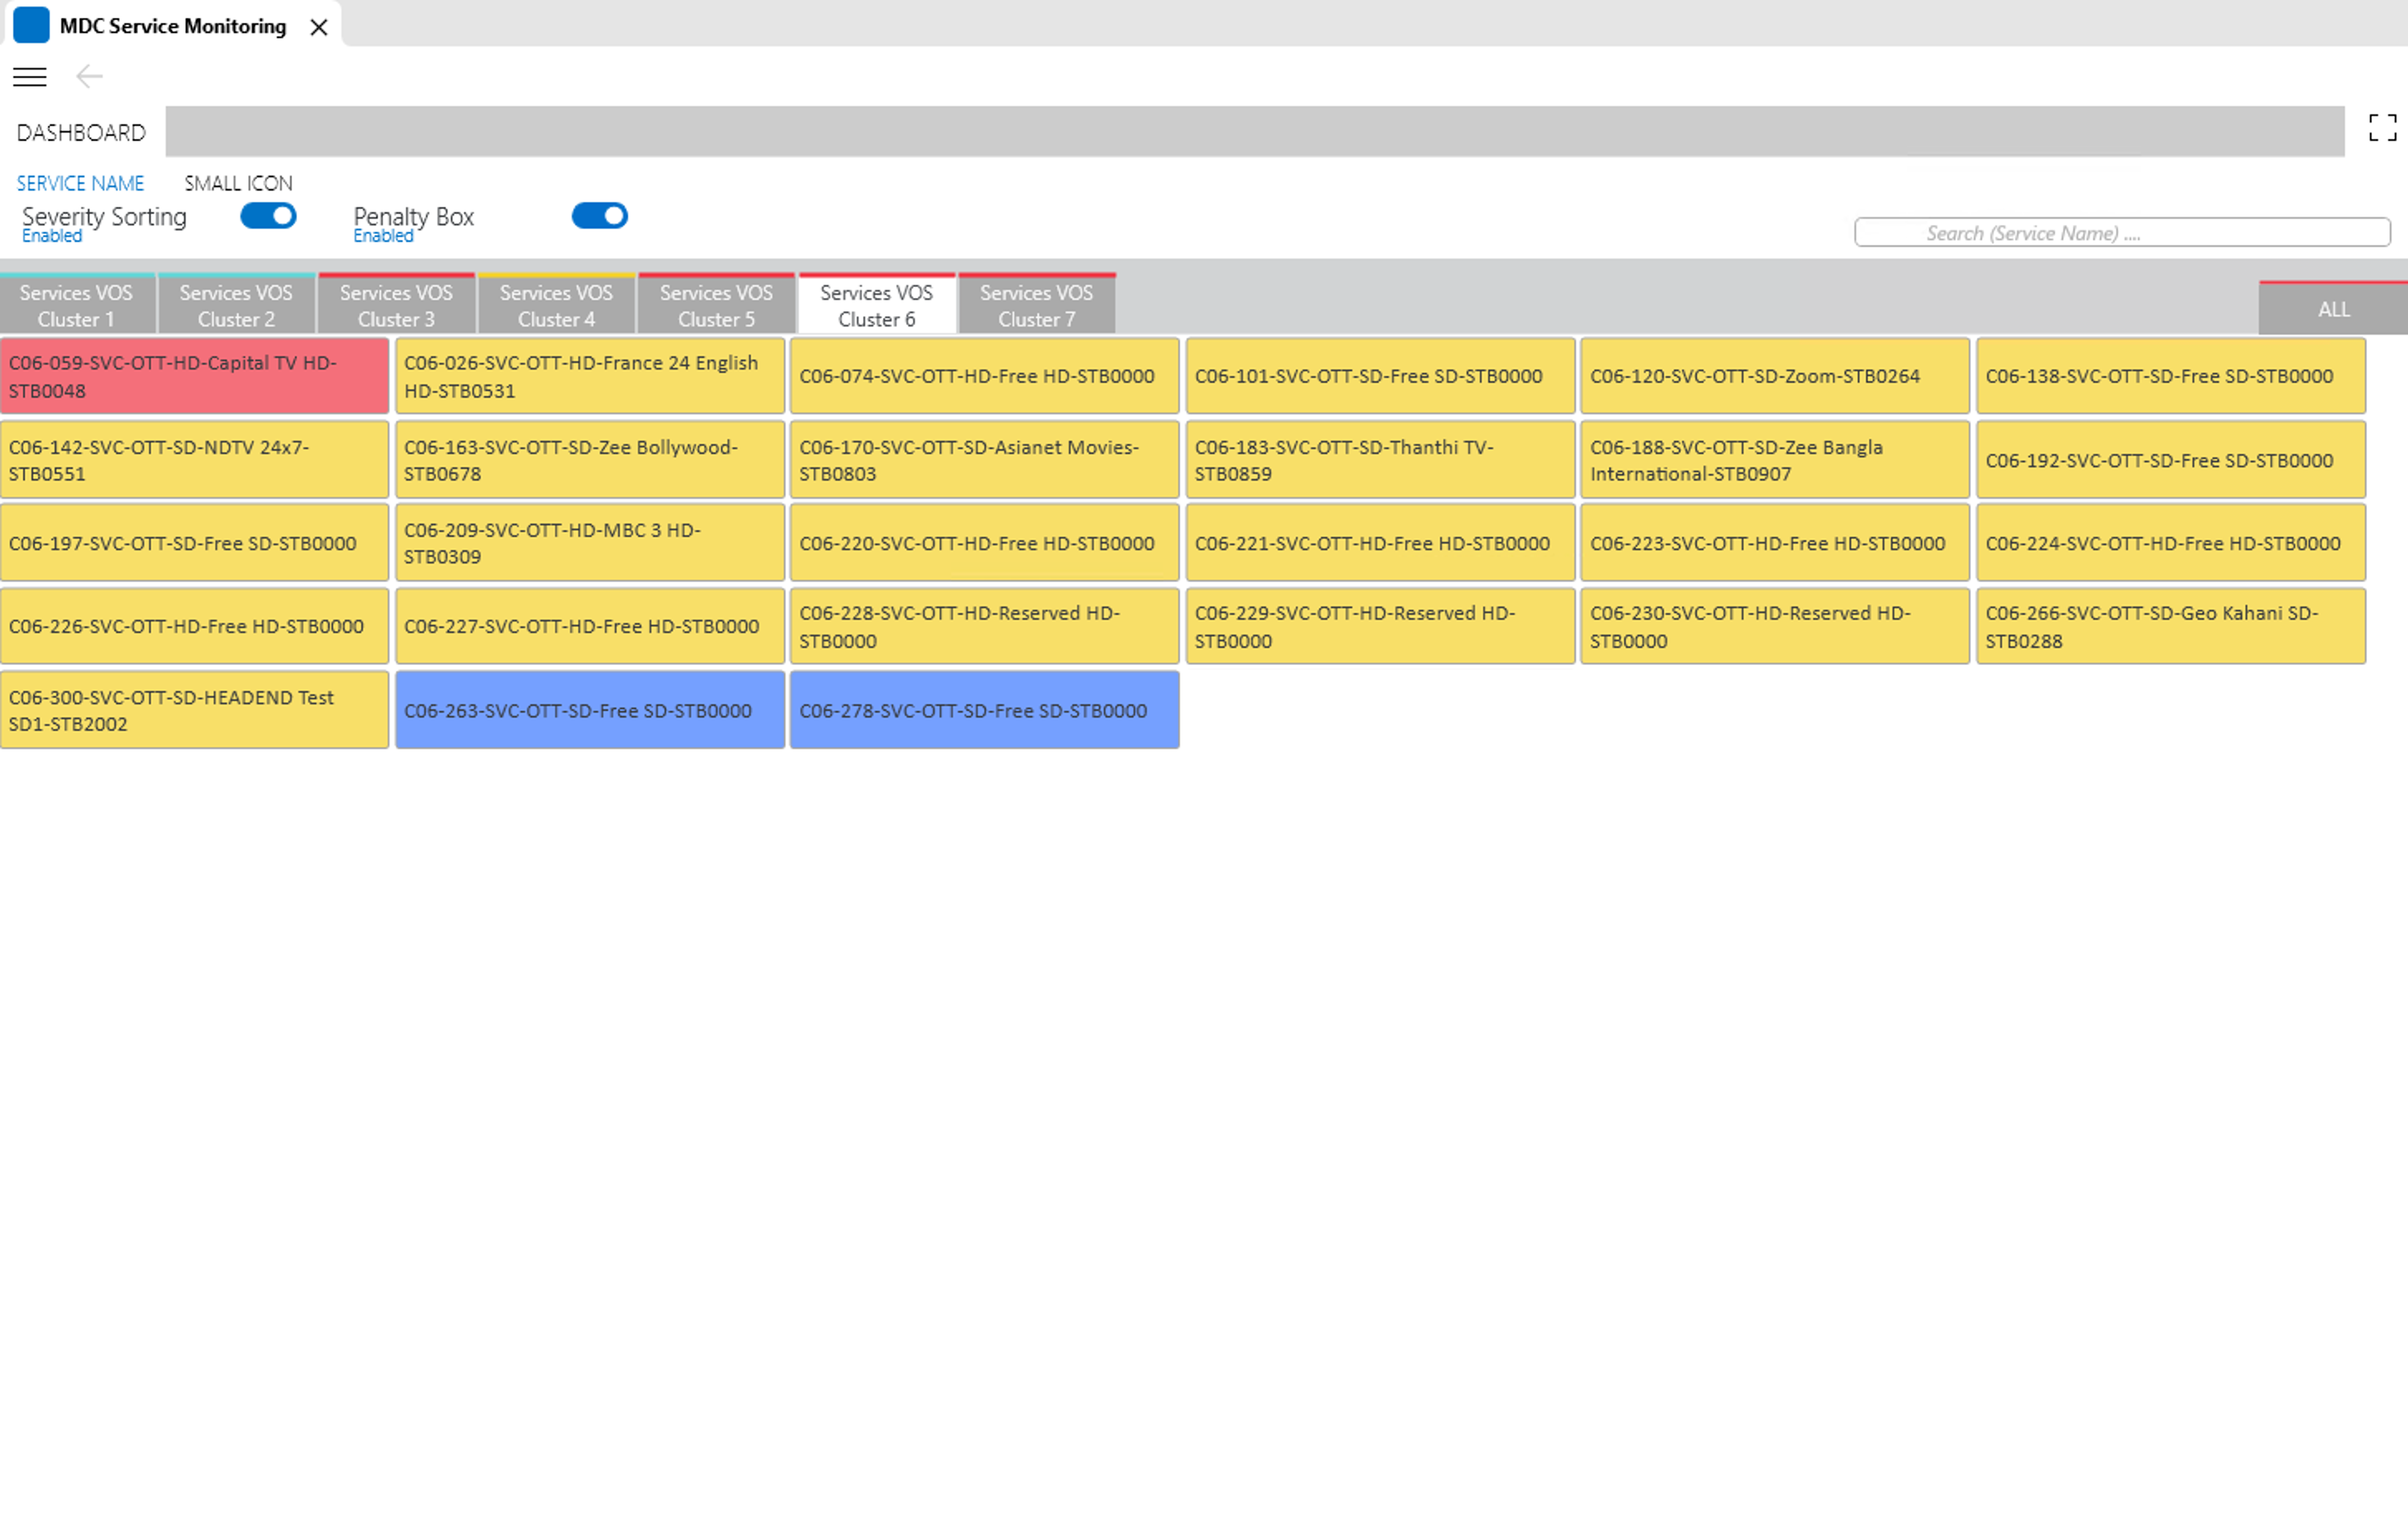
Task: Open blue C06-278 Free SD tile
Action: [985, 710]
